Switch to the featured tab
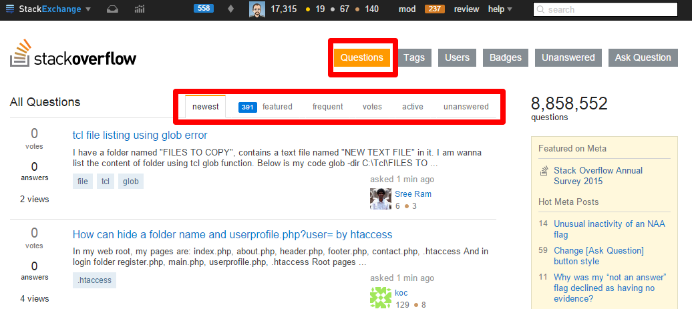692x309 pixels. [277, 107]
